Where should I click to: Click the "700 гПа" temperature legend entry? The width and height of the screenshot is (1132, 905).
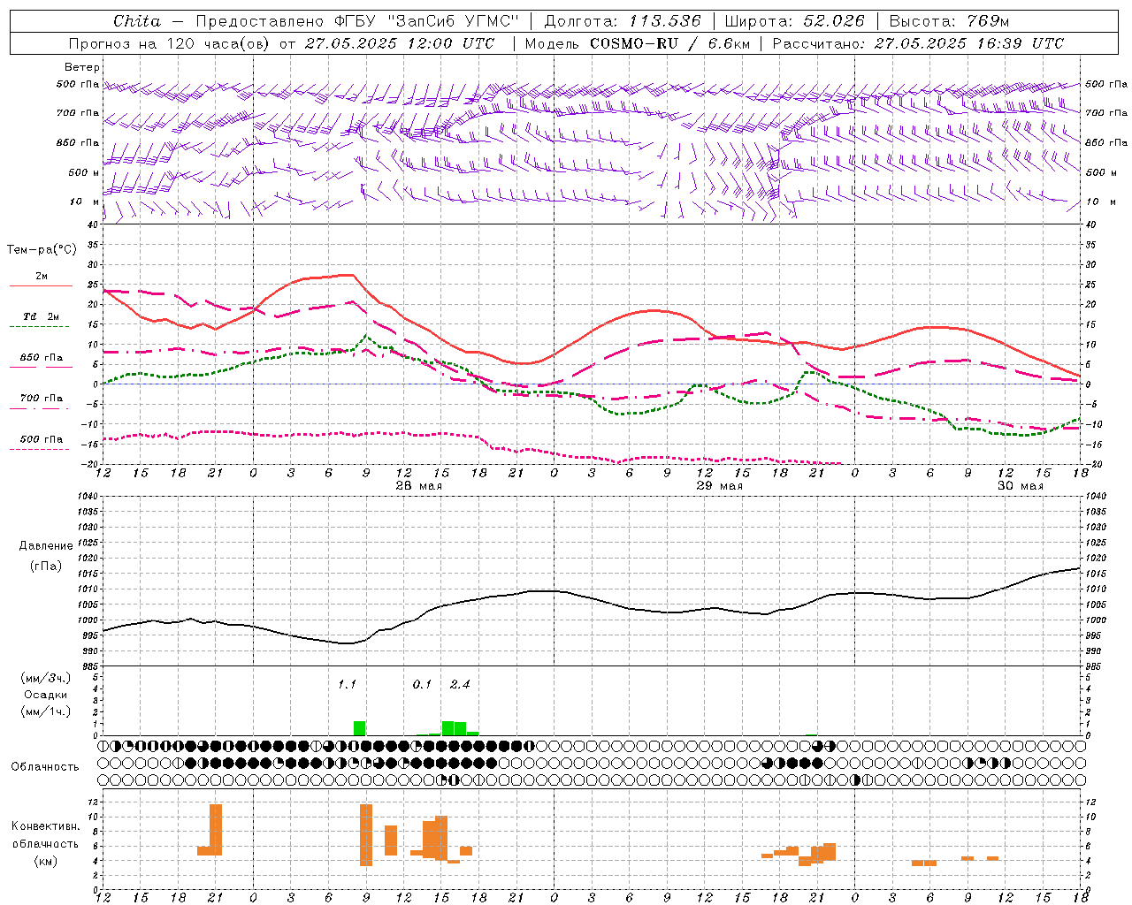point(41,399)
